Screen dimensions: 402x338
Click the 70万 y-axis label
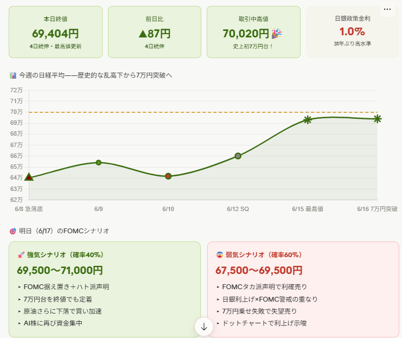tap(16, 112)
